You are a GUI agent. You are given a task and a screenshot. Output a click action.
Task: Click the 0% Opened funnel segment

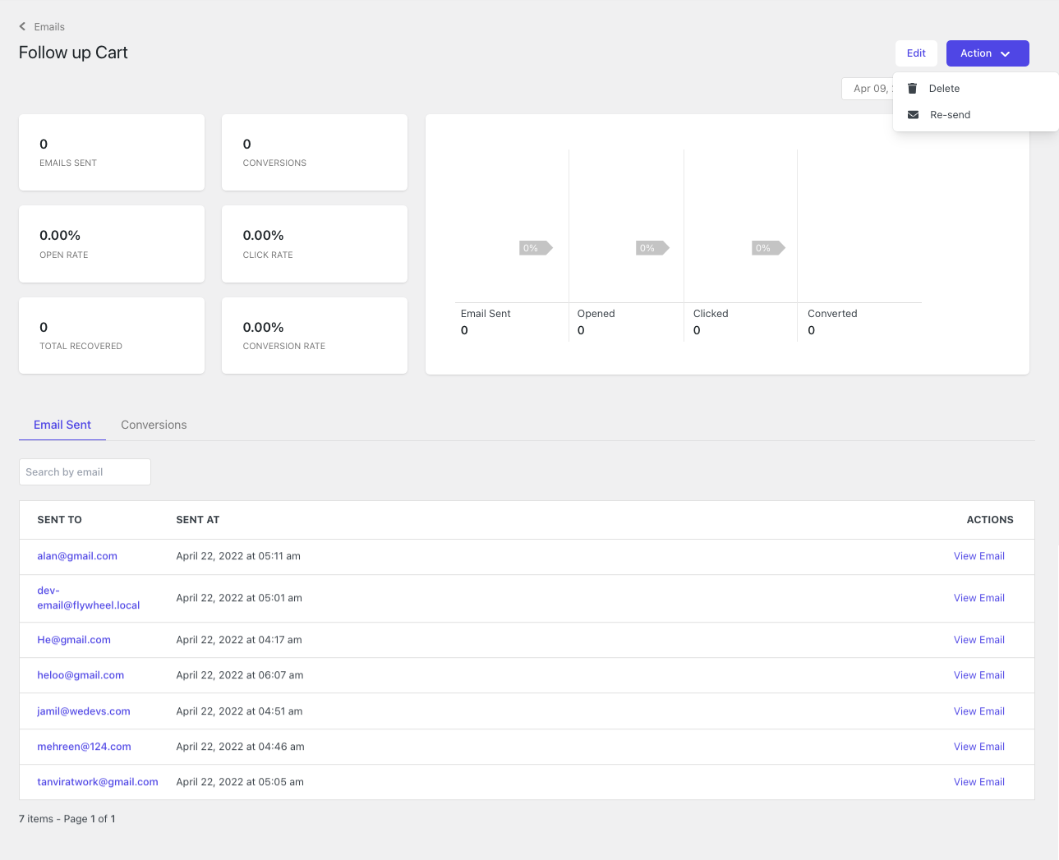649,247
